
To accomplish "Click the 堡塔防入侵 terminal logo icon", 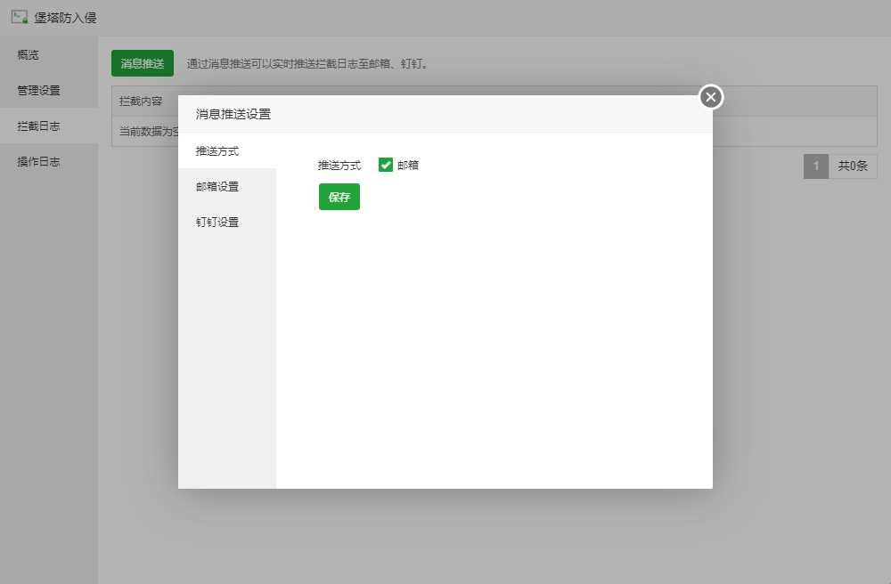I will pos(19,17).
